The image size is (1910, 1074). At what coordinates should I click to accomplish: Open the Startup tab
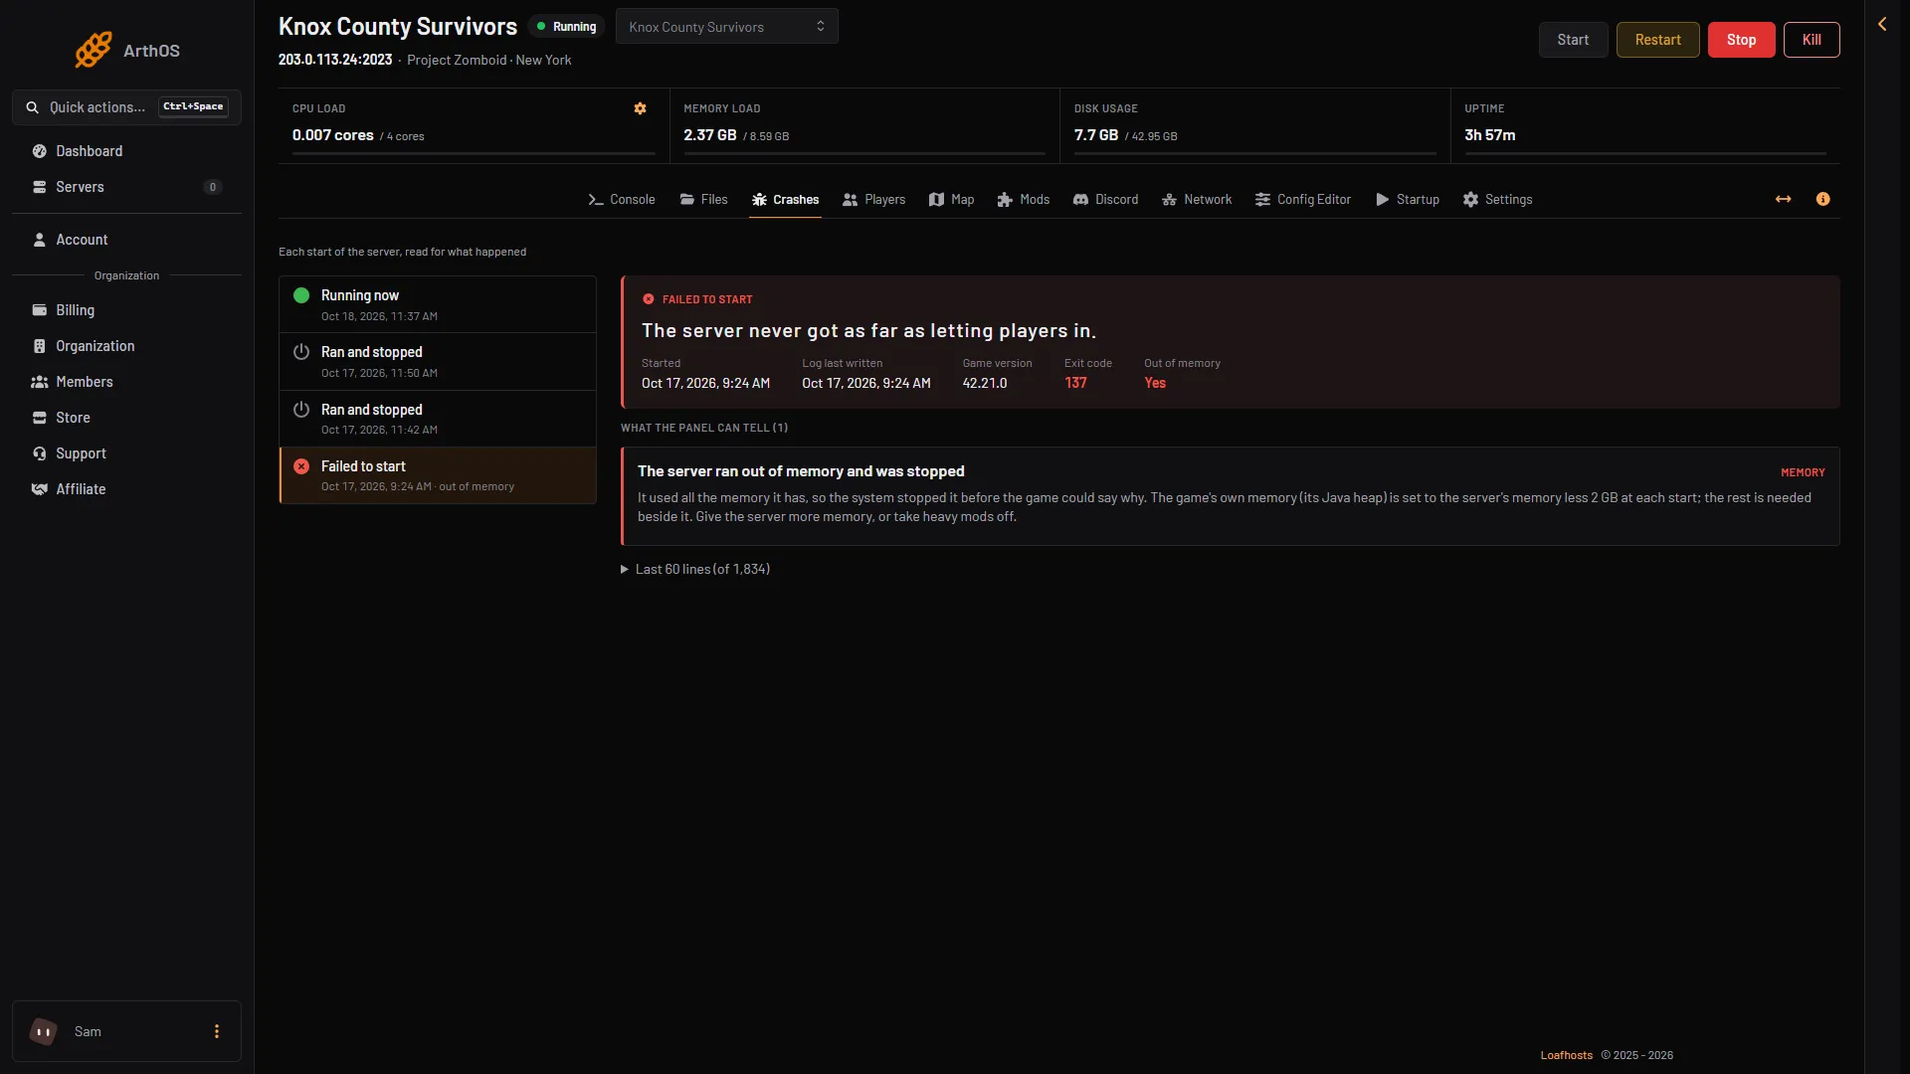coord(1408,200)
